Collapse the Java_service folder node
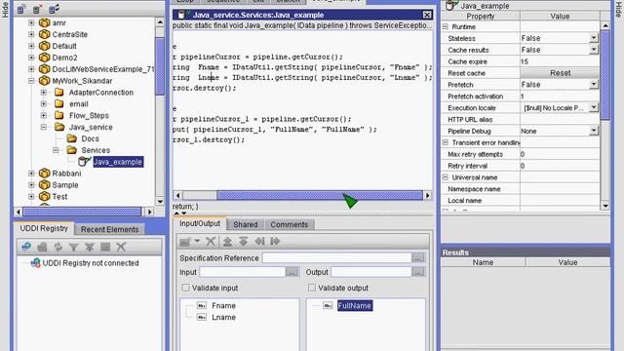Viewport: 624px width, 351px height. click(44, 127)
